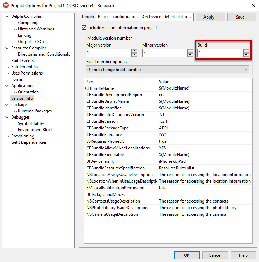This screenshot has height=262, width=259.
Task: Select CFBundleIdentifier value cell
Action: click(x=204, y=108)
